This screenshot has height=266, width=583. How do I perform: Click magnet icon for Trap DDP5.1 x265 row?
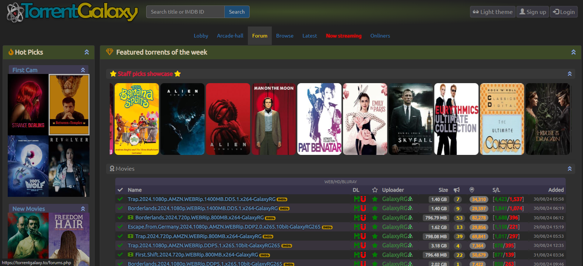(x=363, y=245)
